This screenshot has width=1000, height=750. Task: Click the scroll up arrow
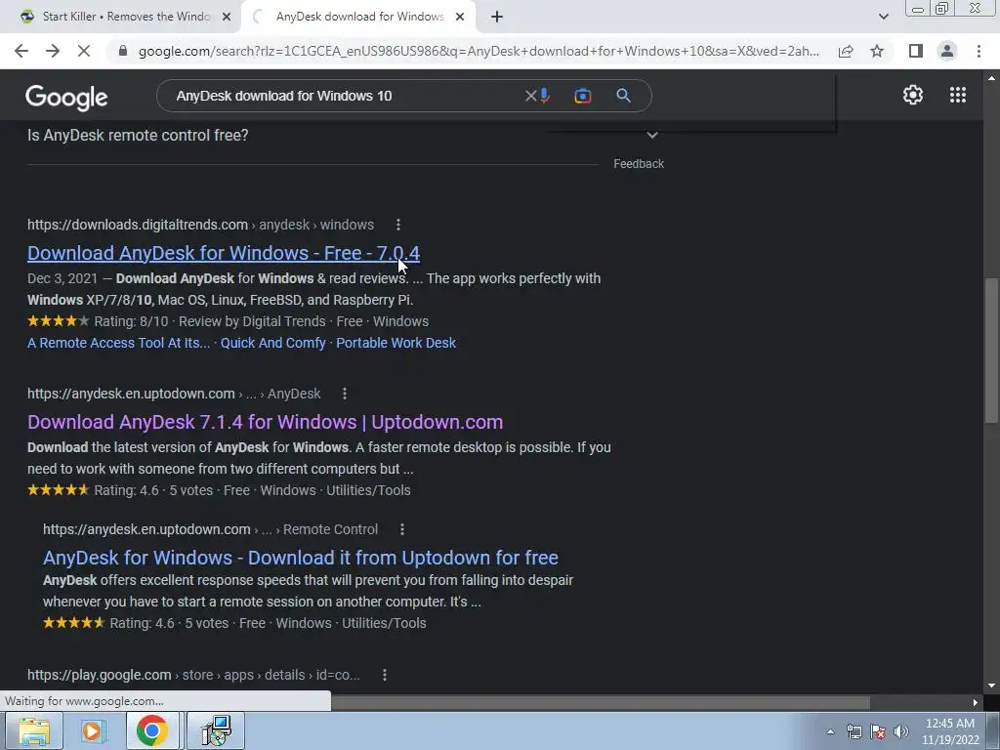click(x=991, y=78)
